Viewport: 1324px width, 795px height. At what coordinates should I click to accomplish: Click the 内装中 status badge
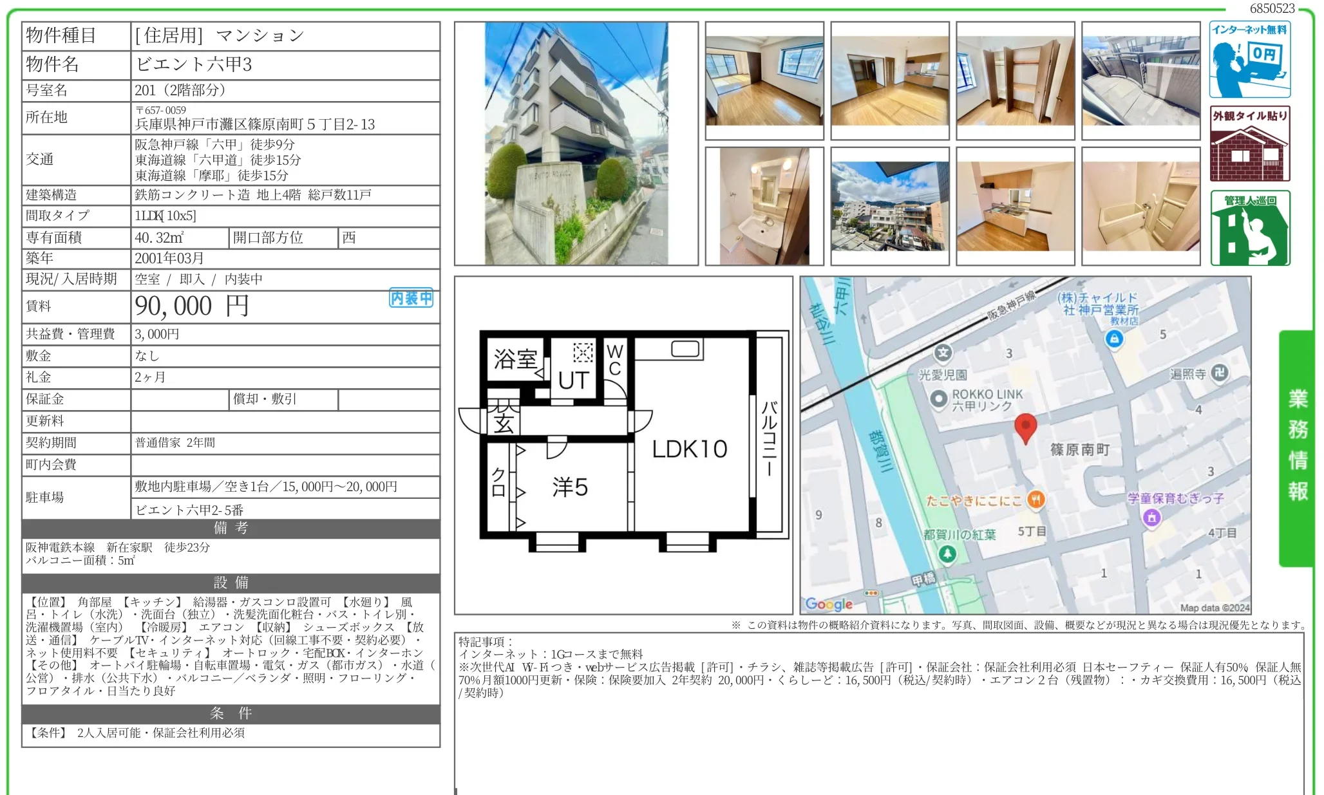[x=411, y=298]
